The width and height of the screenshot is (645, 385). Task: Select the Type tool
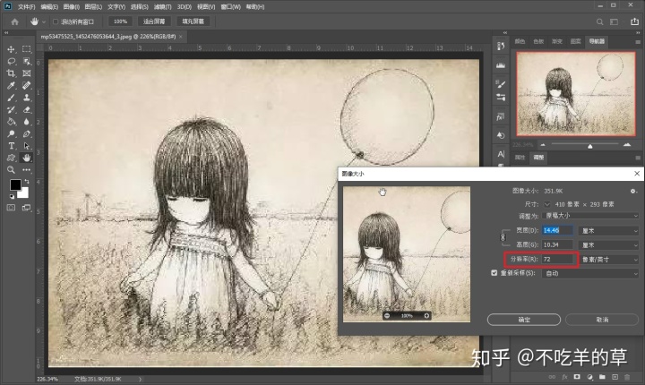[x=11, y=146]
